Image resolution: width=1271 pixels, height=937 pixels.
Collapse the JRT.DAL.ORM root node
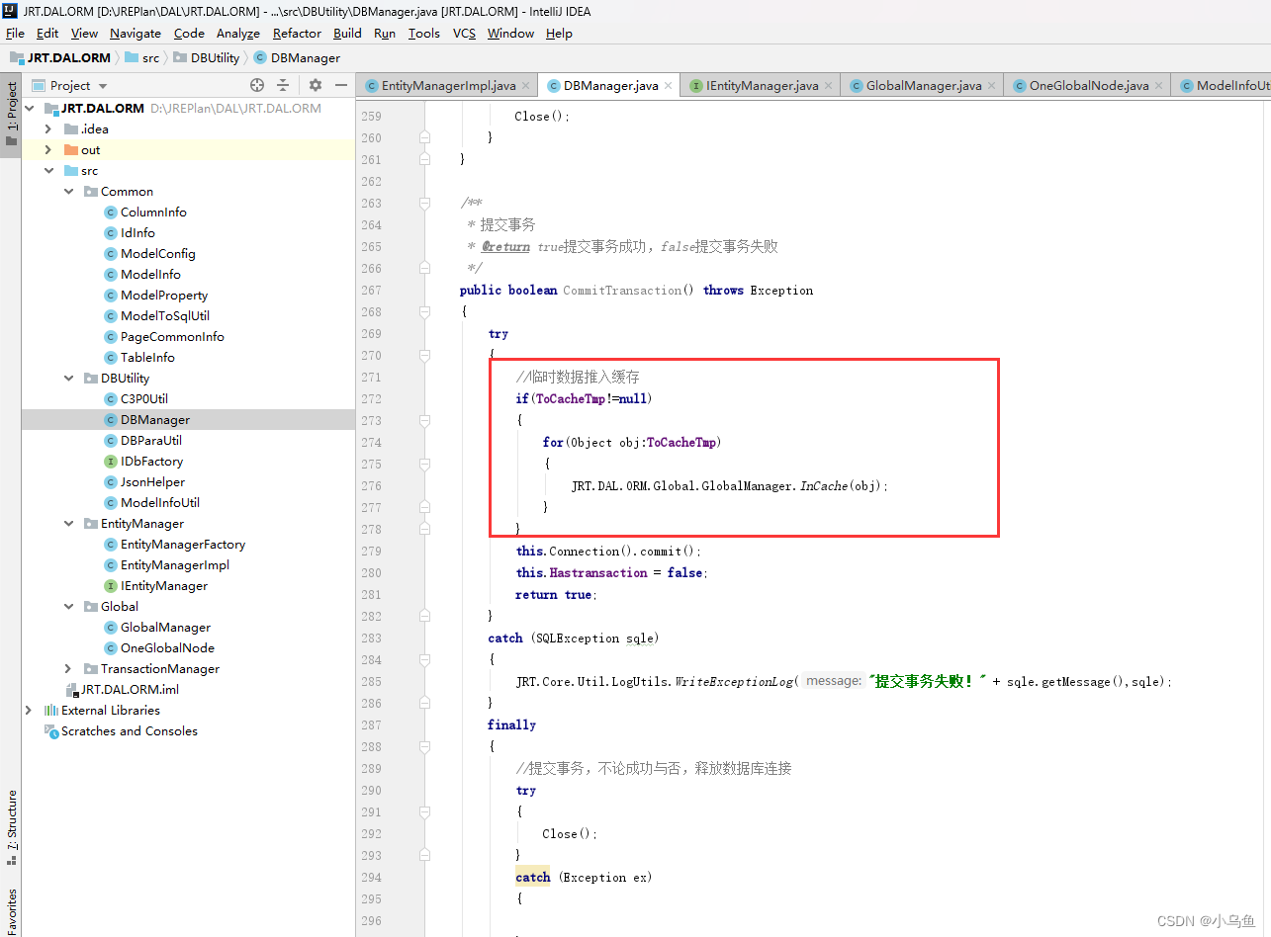pos(29,108)
